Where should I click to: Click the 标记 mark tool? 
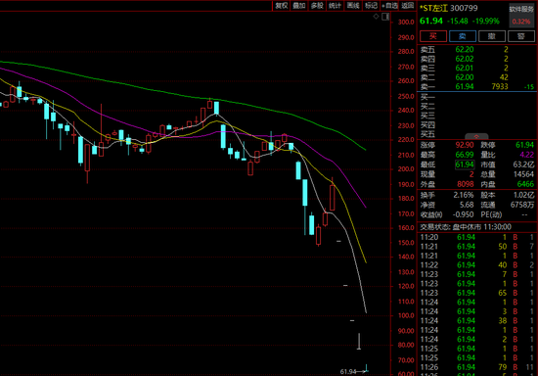point(371,6)
